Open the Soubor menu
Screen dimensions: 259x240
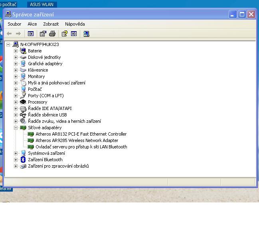click(x=14, y=24)
